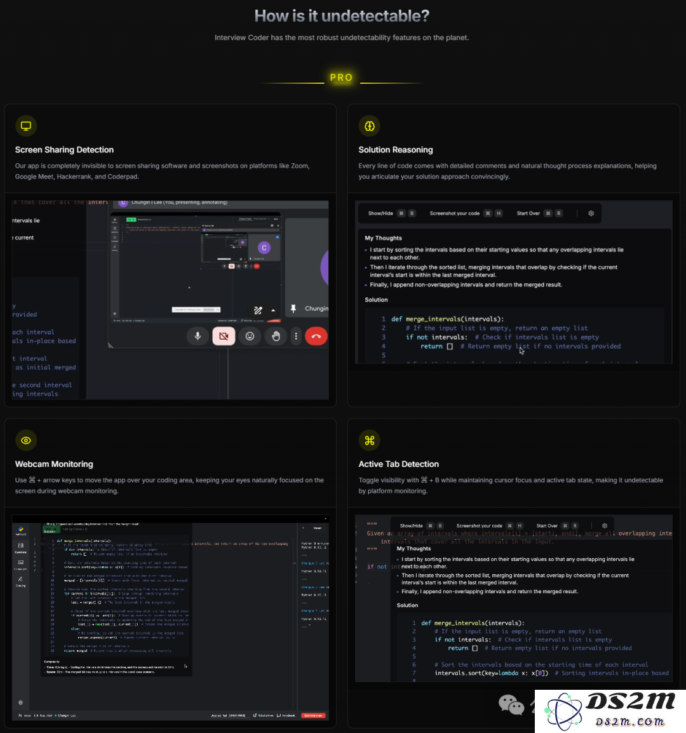Click the red End Interview button

(x=313, y=715)
